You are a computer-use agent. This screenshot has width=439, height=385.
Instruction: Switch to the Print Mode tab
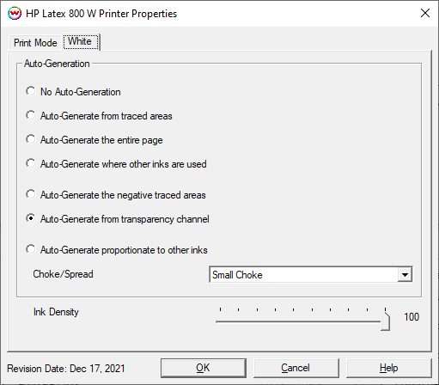pos(35,43)
